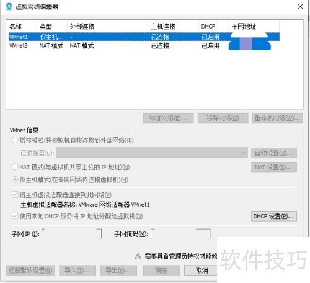
Task: Click the DHCP column header
Action: point(214,26)
